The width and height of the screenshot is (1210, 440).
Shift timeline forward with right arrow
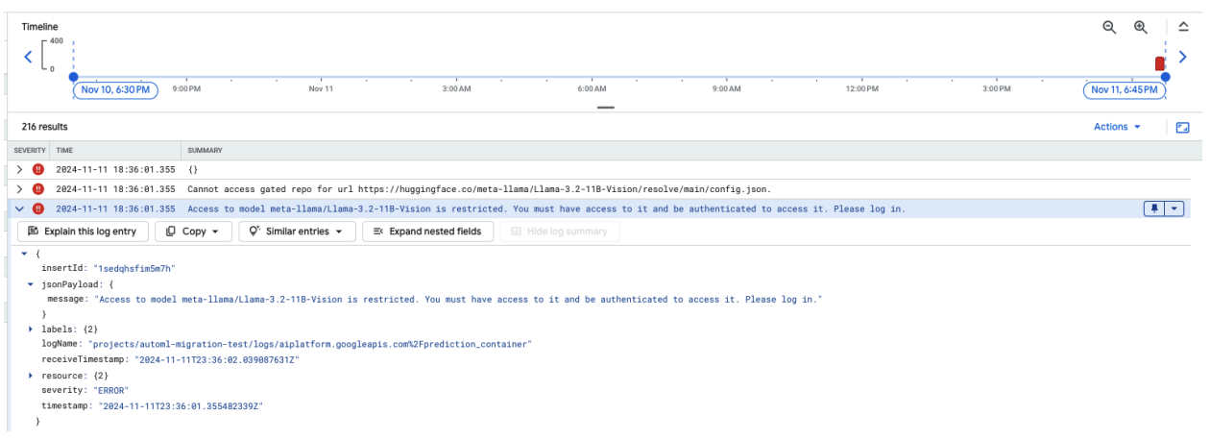1183,57
